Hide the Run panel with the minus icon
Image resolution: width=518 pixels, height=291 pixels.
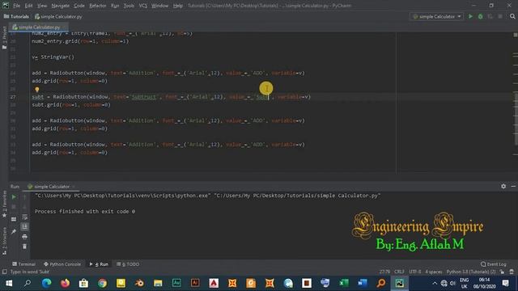click(513, 187)
